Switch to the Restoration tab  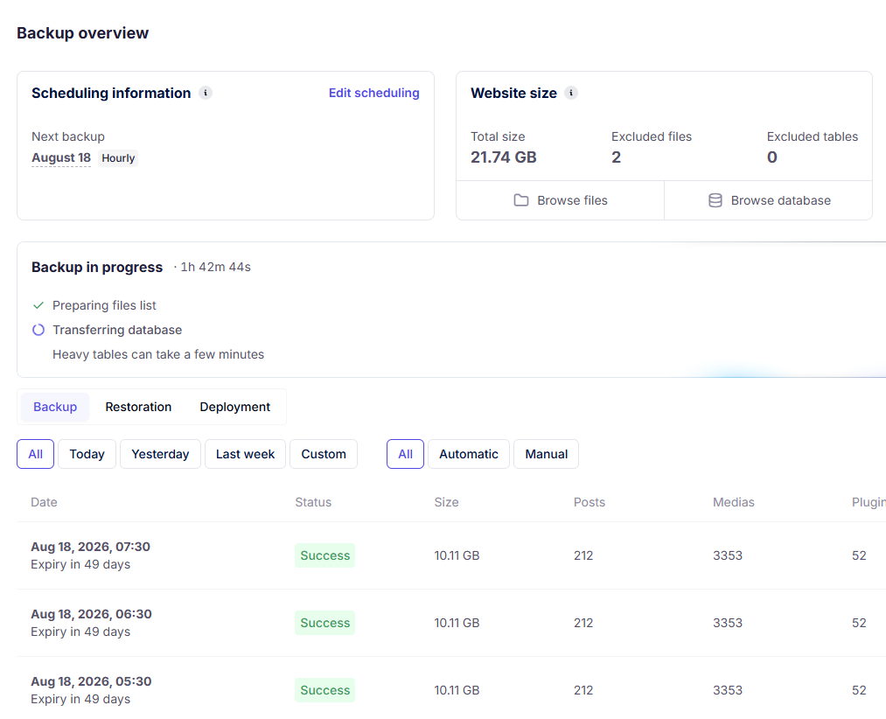(x=138, y=407)
